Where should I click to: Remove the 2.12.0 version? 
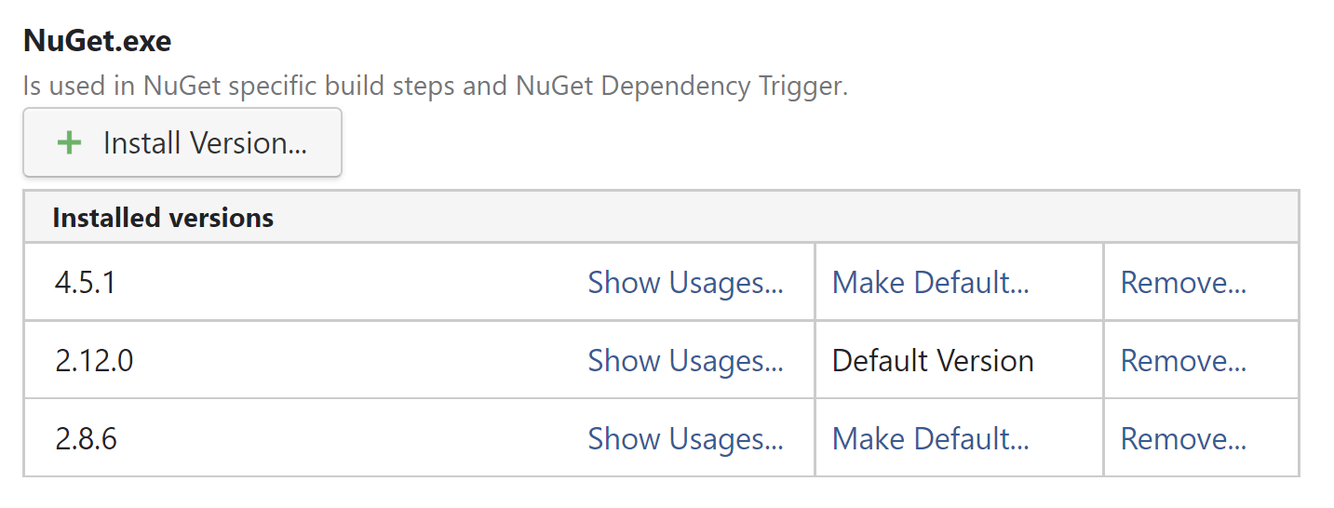point(1183,361)
